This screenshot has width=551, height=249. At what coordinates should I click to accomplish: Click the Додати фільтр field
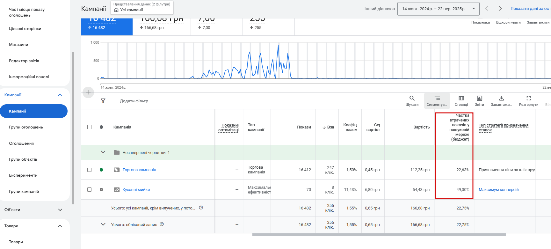(134, 101)
